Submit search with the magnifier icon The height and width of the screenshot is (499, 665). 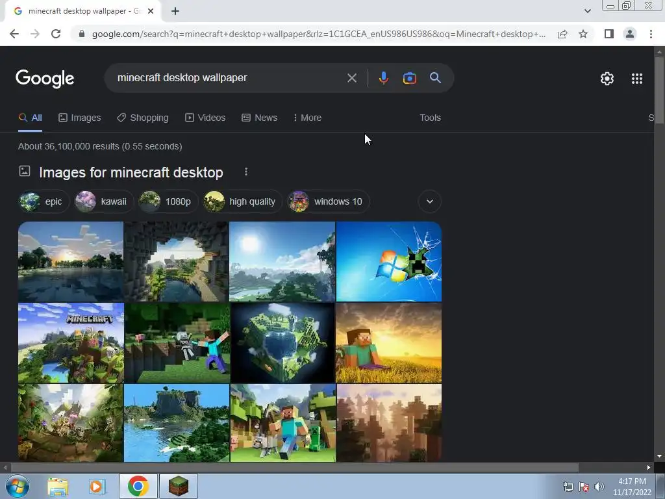[435, 78]
